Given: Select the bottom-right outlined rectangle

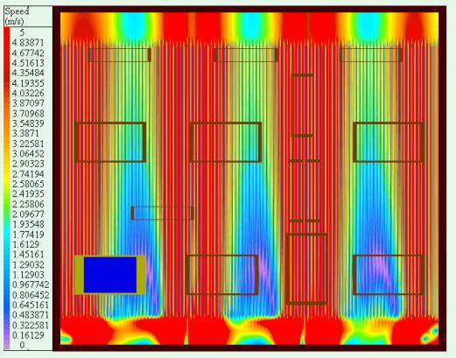Looking at the screenshot, I should [389, 275].
